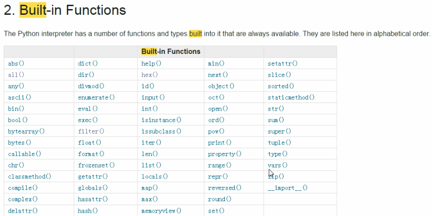Viewport: 432px width, 216px height.
Task: Click the pow() link
Action: click(216, 131)
